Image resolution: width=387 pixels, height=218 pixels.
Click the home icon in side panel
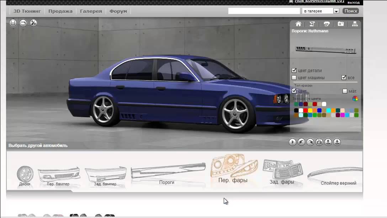coord(298,24)
